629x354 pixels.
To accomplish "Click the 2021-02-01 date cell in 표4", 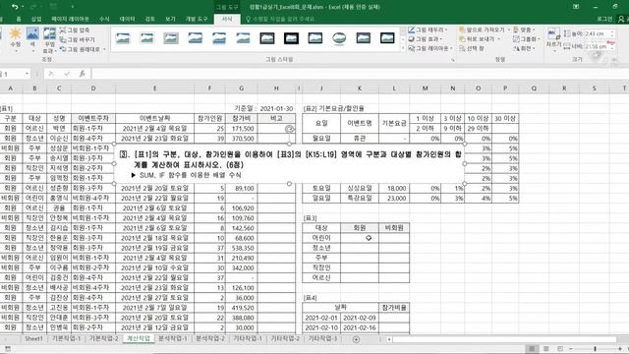I will (x=321, y=318).
